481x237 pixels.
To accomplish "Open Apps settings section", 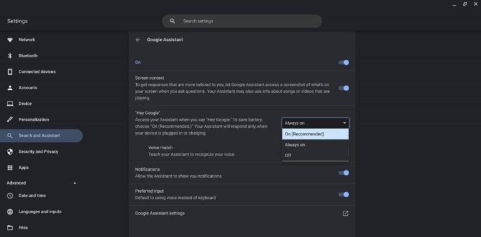I will (41, 168).
